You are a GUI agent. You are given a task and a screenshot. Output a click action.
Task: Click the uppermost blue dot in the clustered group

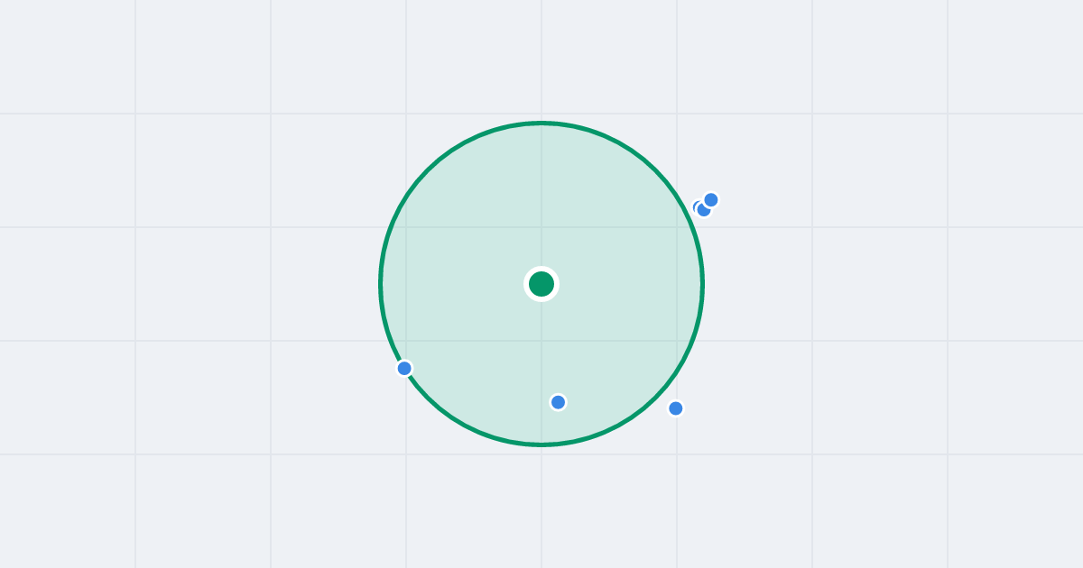711,200
